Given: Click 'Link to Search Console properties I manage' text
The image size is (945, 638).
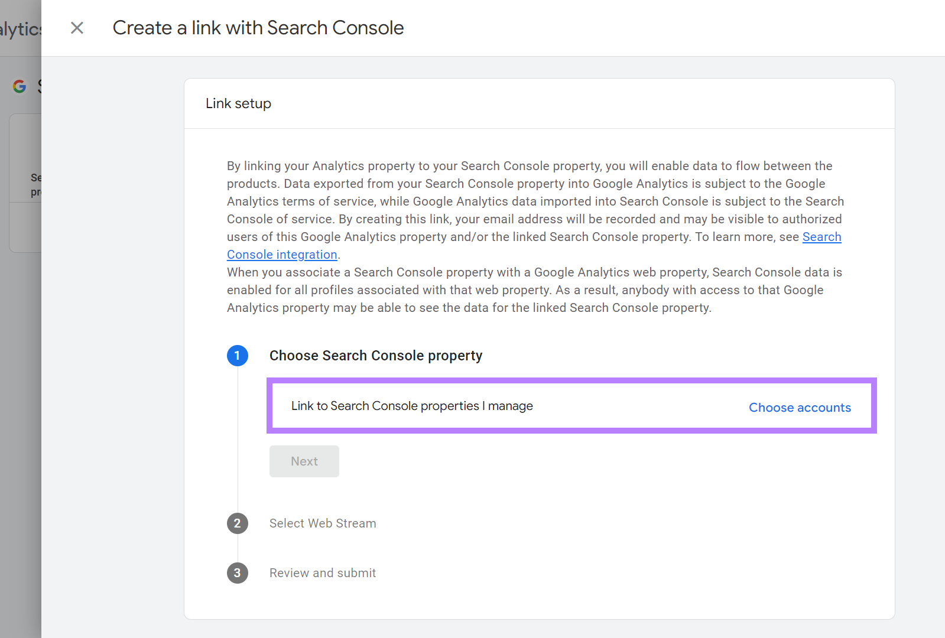Looking at the screenshot, I should [412, 406].
